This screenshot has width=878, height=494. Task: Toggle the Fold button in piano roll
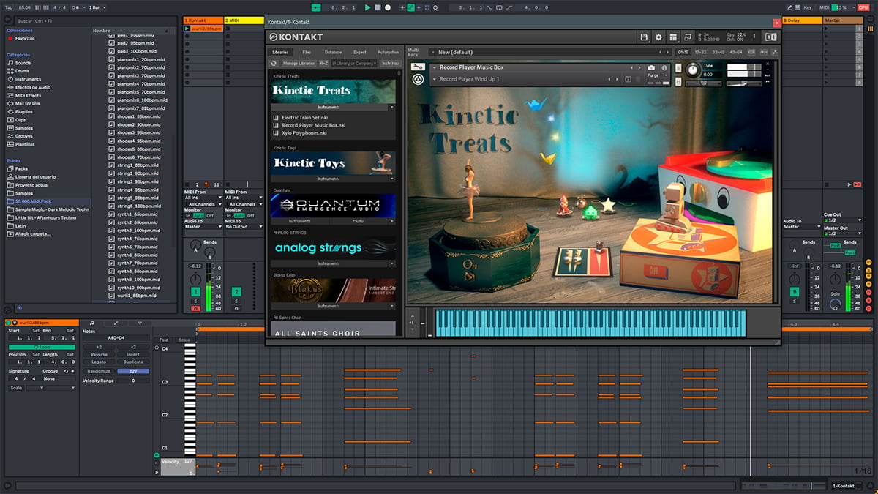click(164, 340)
